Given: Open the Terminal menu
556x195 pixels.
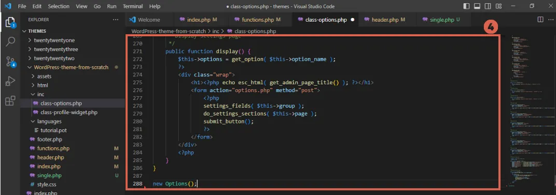Looking at the screenshot, I should click(x=133, y=6).
